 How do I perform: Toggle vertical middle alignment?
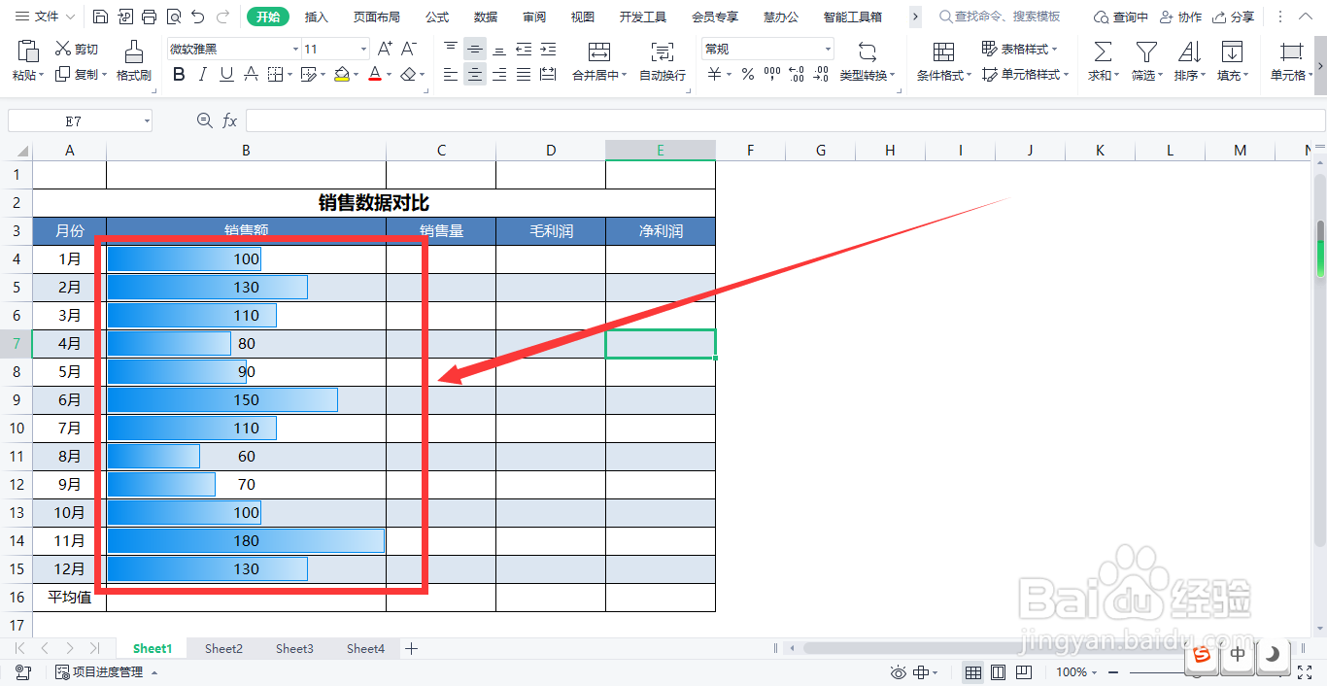pos(475,49)
